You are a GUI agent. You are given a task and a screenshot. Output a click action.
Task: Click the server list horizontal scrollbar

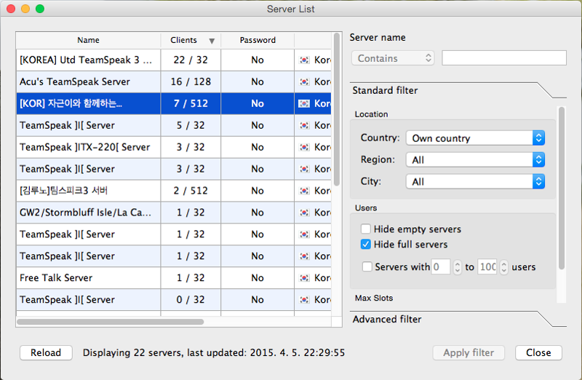[111, 322]
